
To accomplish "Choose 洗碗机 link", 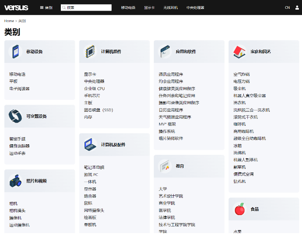I will (239, 153).
